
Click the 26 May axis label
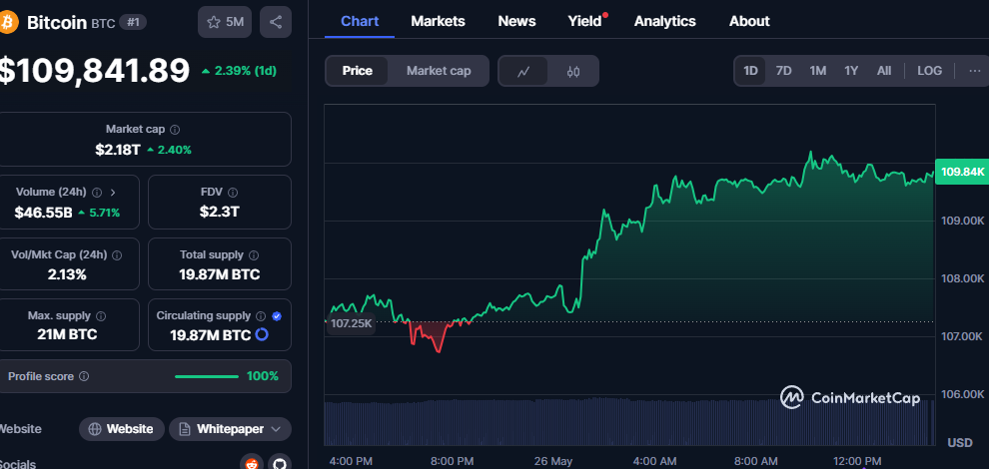pos(553,461)
